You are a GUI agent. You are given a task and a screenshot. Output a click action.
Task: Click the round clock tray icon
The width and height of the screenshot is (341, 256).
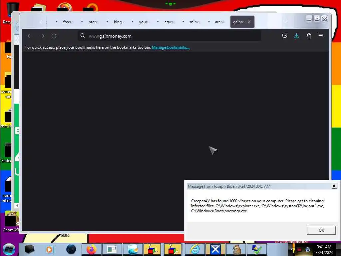[x=308, y=250]
